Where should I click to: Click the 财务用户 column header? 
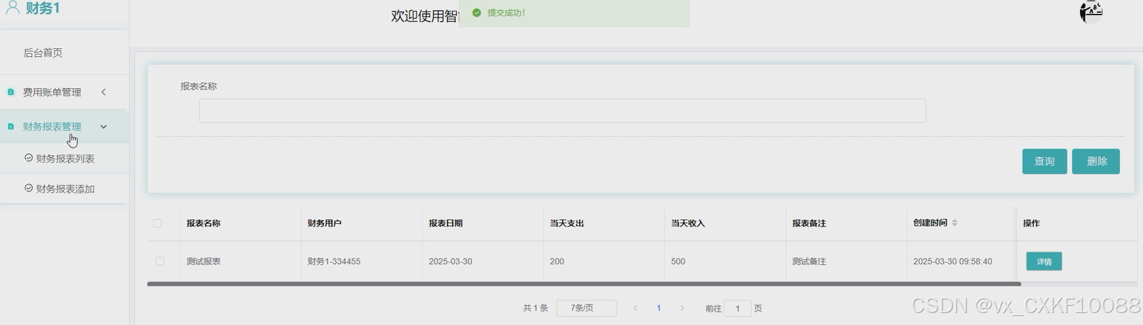pos(324,223)
